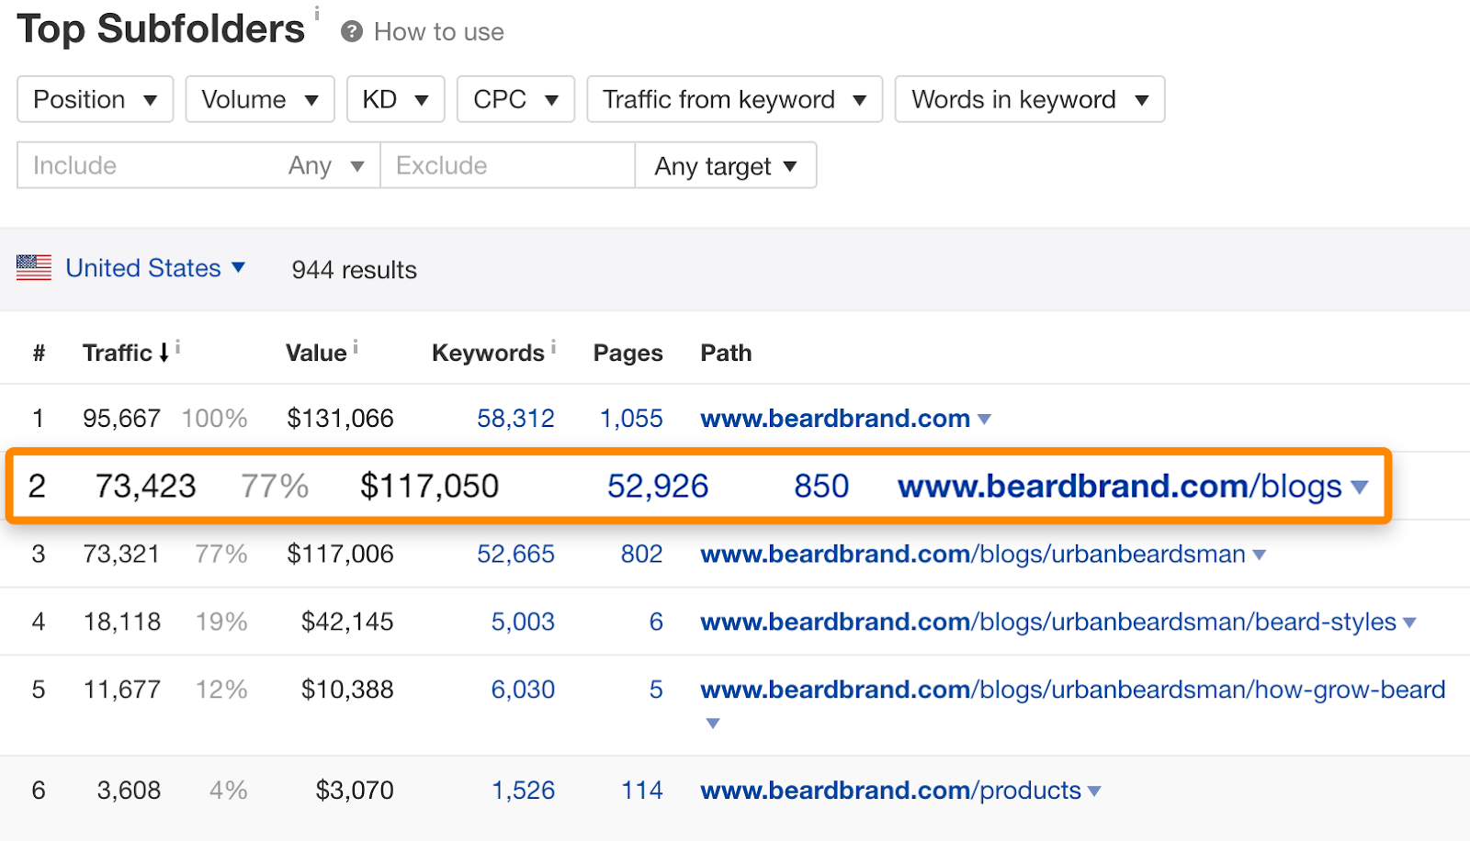
Task: Click the 95,667 traffic value
Action: (x=121, y=419)
